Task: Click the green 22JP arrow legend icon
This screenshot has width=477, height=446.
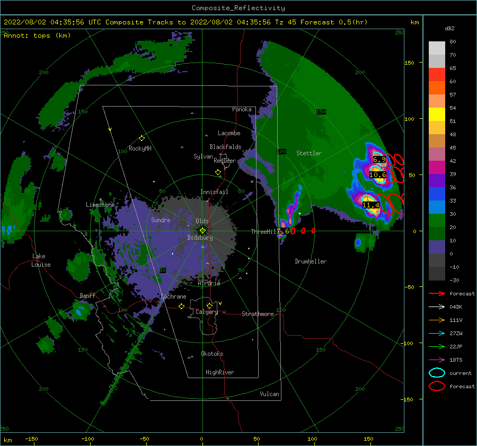Action: (x=437, y=346)
